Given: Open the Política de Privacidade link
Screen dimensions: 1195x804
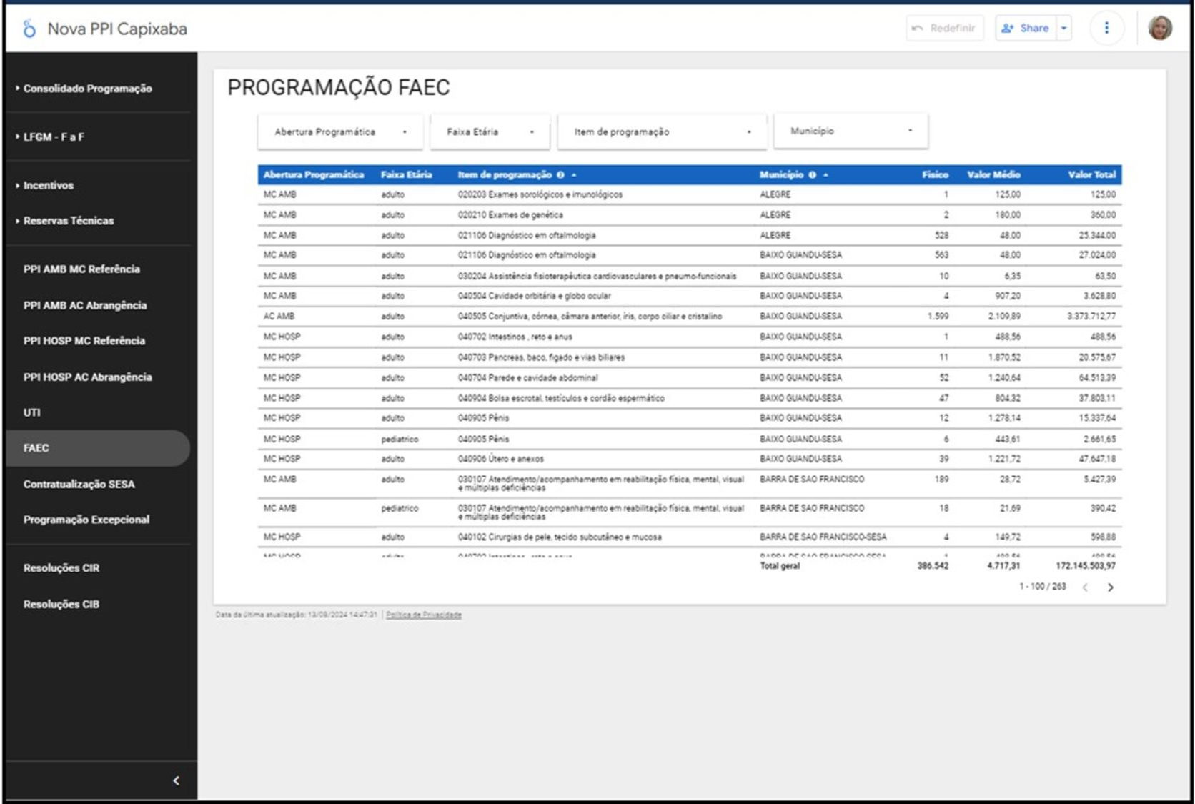Looking at the screenshot, I should pyautogui.click(x=424, y=615).
